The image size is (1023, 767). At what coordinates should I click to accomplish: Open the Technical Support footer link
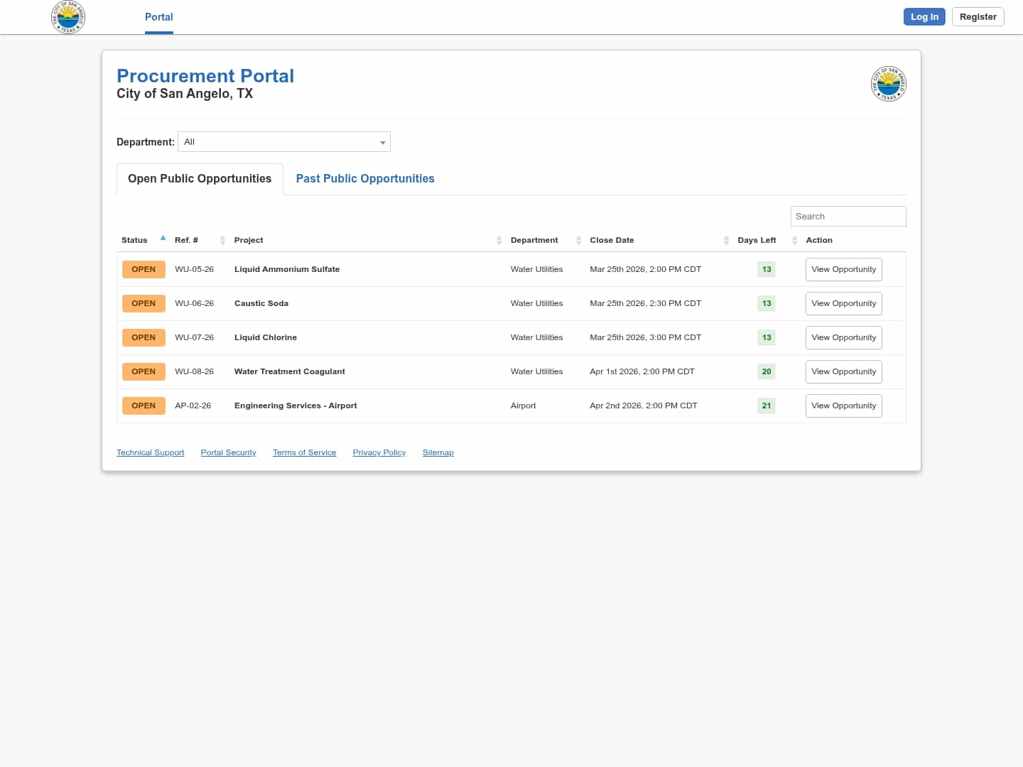[x=150, y=453]
